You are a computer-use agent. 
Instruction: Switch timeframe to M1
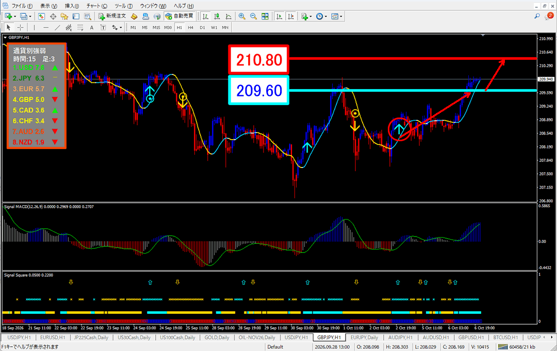(x=133, y=27)
